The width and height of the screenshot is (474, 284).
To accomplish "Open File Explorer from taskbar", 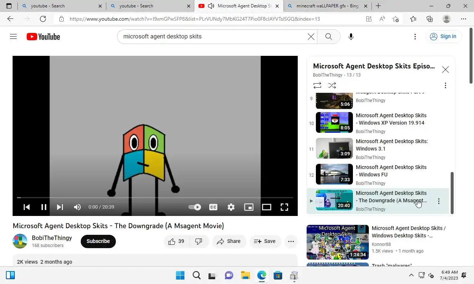I will (x=245, y=275).
